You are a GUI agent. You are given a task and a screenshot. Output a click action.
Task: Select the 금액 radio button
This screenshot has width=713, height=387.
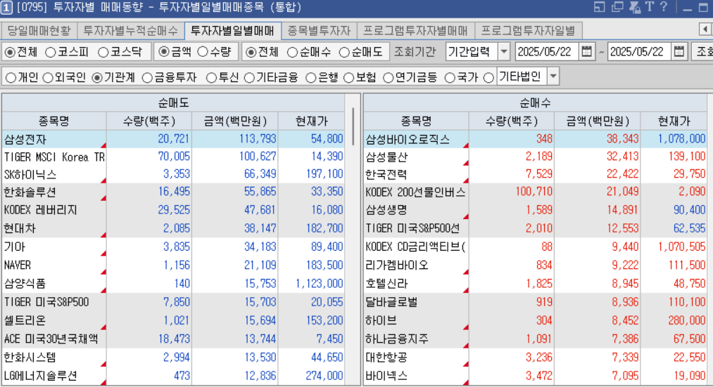point(164,52)
